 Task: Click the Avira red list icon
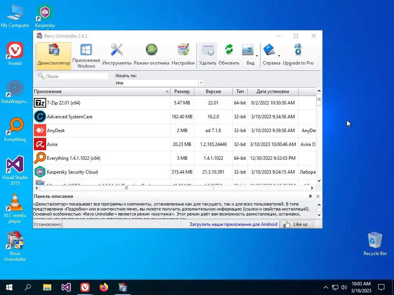(40, 144)
